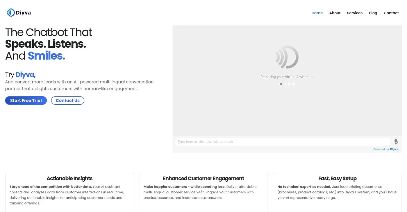Click the Contact Us outlined button
Screen dimensions: 407x212
[x=68, y=101]
